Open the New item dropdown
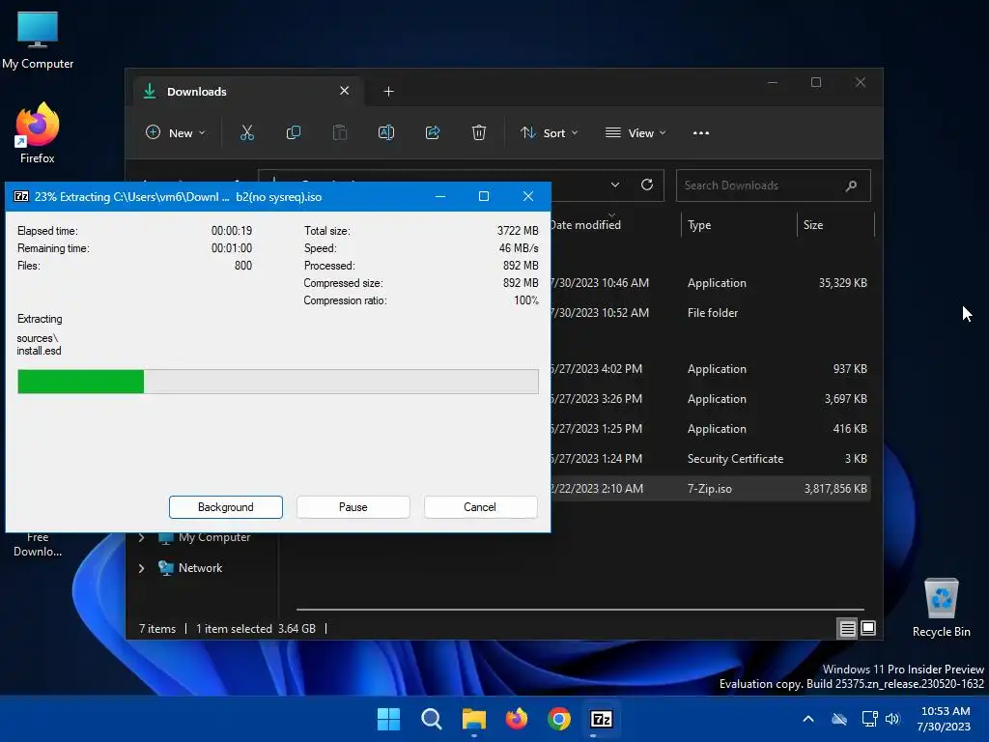 coord(176,133)
